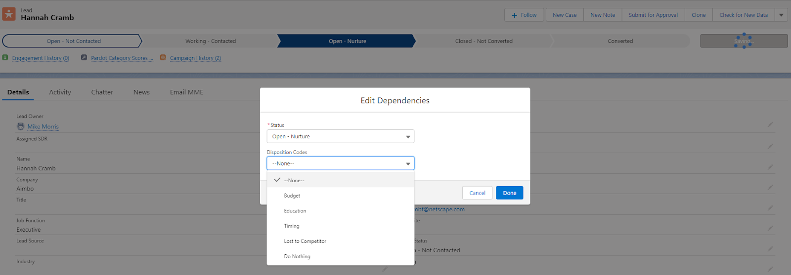This screenshot has height=275, width=791.
Task: Open Engagement History (0) link
Action: tap(41, 58)
